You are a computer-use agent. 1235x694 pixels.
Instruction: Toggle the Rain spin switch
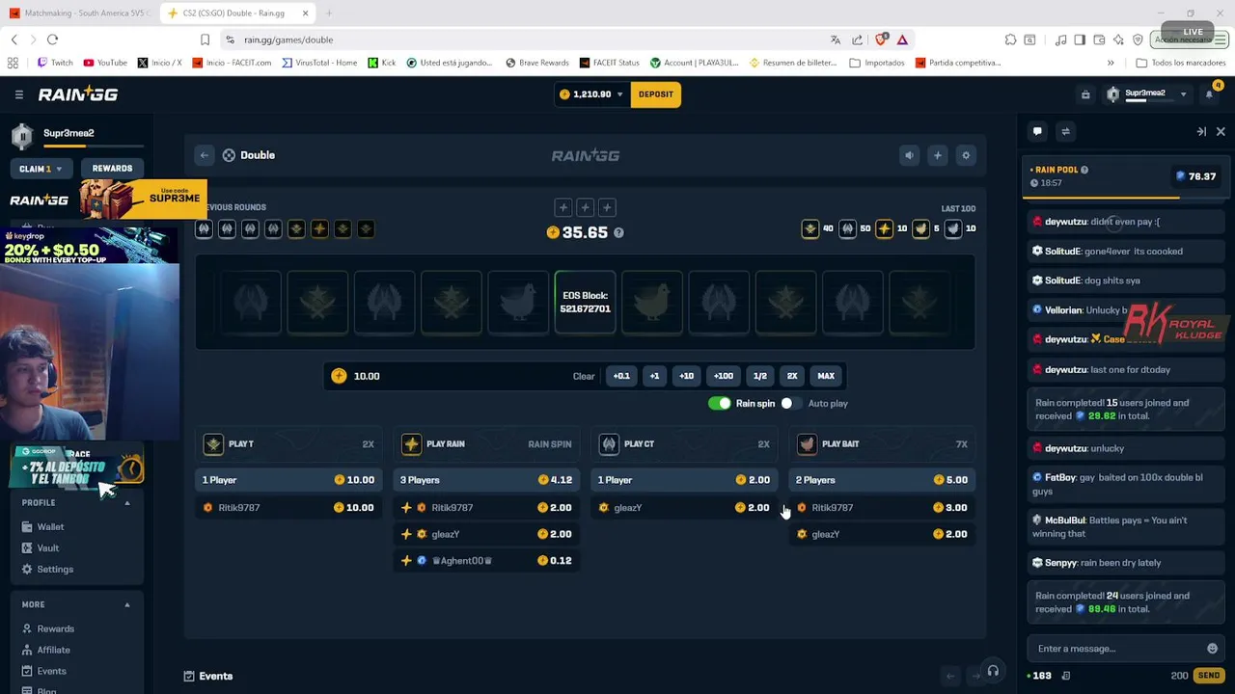tap(720, 404)
